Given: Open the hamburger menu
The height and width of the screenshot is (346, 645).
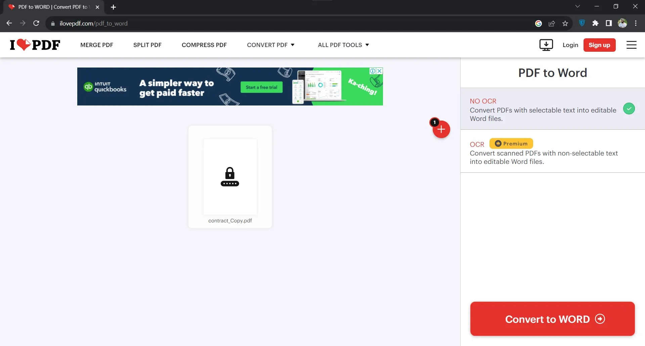Looking at the screenshot, I should tap(632, 45).
